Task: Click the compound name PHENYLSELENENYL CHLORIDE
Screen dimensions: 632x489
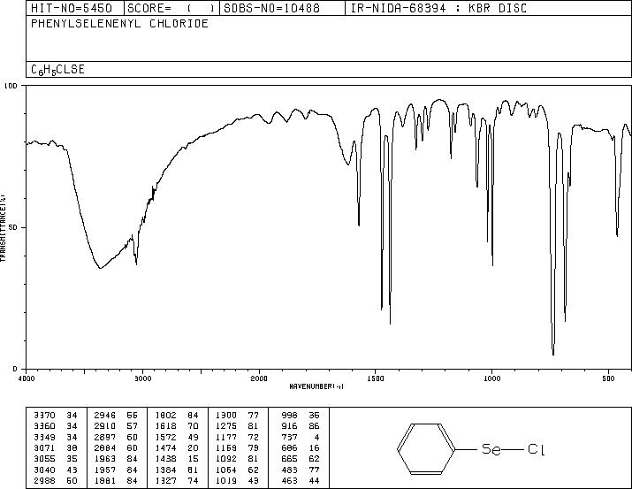Action: point(119,23)
